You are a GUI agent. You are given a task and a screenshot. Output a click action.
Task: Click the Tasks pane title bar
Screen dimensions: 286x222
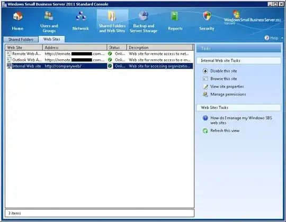239,49
